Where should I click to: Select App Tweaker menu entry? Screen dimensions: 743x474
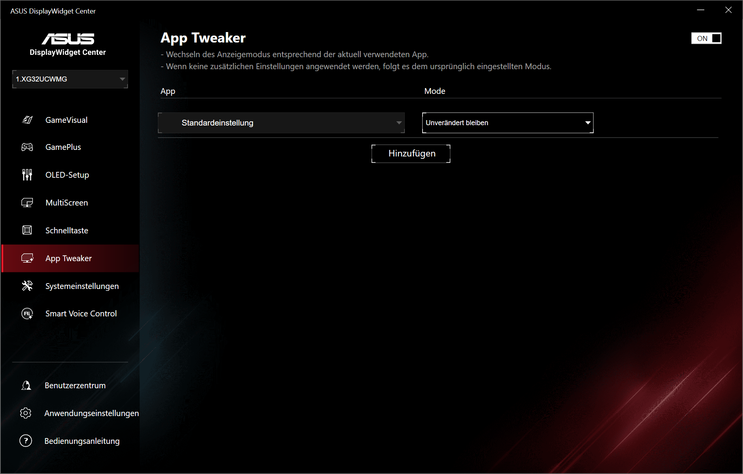pos(68,258)
